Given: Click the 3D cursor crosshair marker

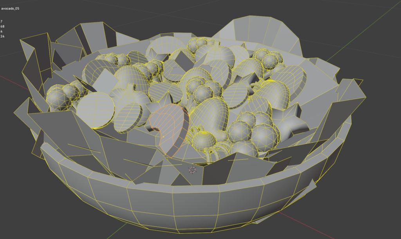Looking at the screenshot, I should click(x=192, y=169).
